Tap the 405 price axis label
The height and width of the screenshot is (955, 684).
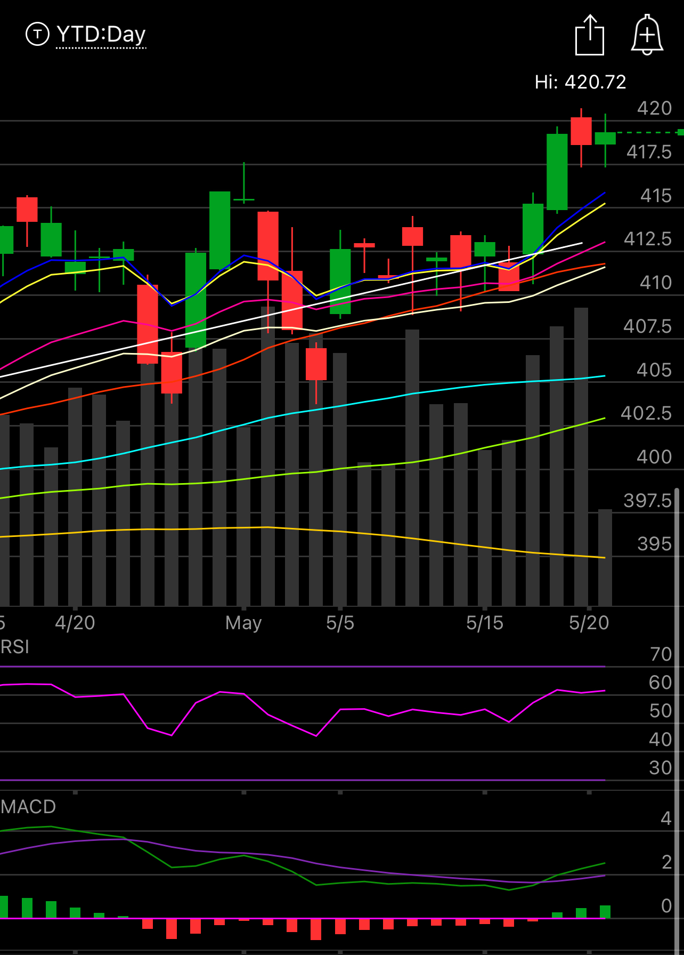click(654, 370)
